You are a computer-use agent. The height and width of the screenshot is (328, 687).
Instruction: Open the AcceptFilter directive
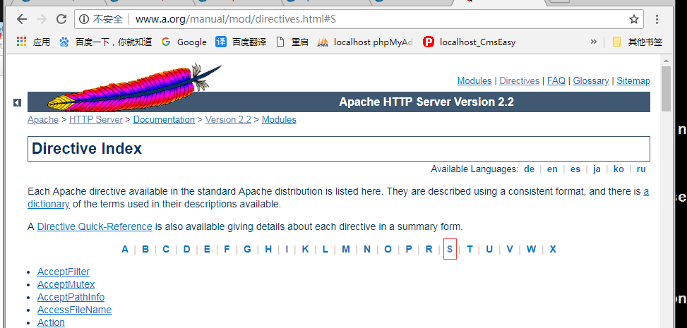pyautogui.click(x=64, y=272)
